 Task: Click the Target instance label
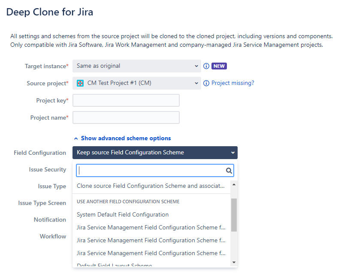pos(47,66)
